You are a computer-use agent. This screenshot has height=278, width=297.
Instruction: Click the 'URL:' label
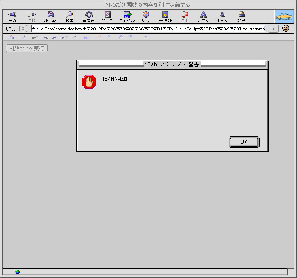pyautogui.click(x=10, y=29)
